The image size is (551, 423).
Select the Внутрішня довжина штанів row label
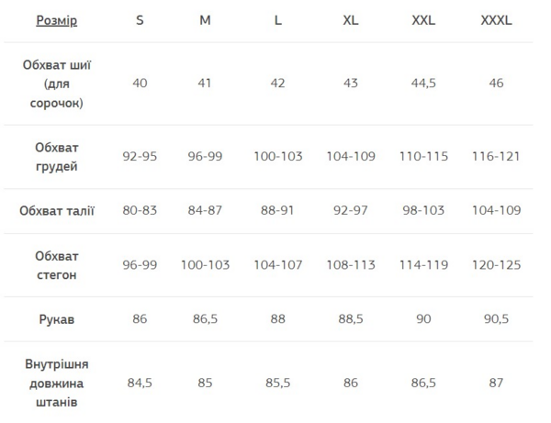57,383
